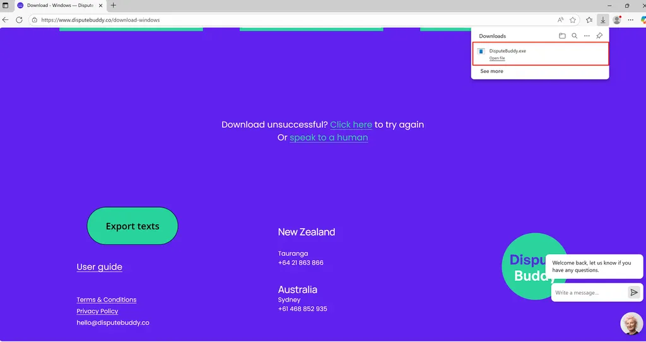The image size is (646, 342).
Task: Close the Download - Windows tab
Action: [100, 5]
